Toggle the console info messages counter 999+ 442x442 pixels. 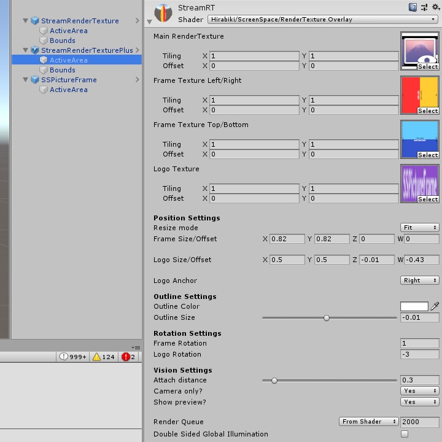72,357
